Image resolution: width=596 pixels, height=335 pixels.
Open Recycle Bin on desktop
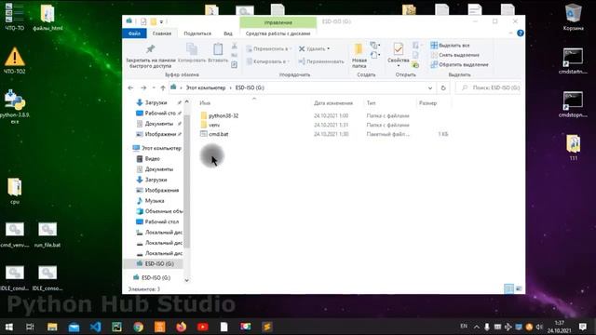click(574, 18)
